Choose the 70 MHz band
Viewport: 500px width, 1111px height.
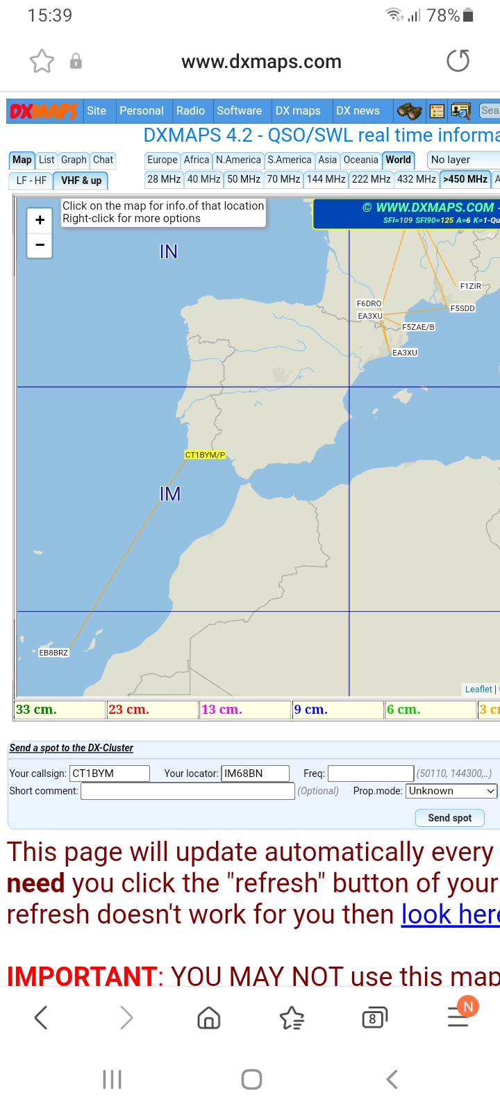[283, 179]
